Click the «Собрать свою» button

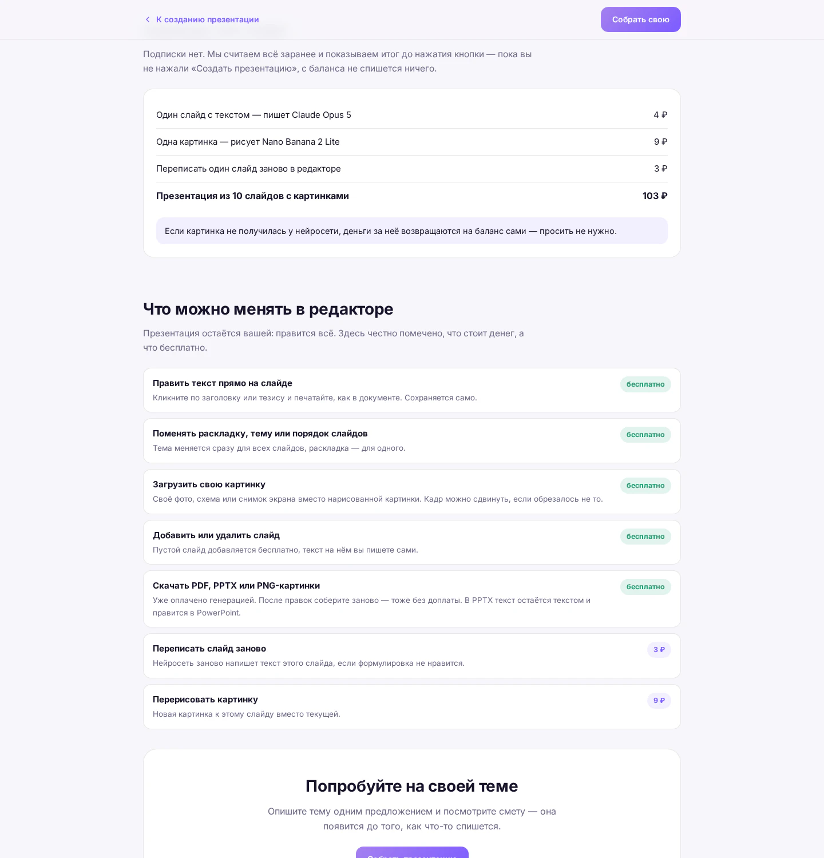pos(640,19)
